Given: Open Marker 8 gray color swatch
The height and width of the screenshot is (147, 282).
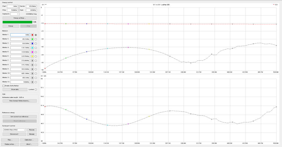Looking at the screenshot, I should tap(32, 65).
